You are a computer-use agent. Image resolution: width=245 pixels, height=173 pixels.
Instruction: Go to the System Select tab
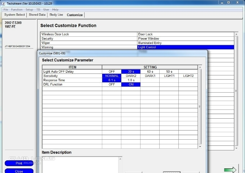pyautogui.click(x=15, y=15)
